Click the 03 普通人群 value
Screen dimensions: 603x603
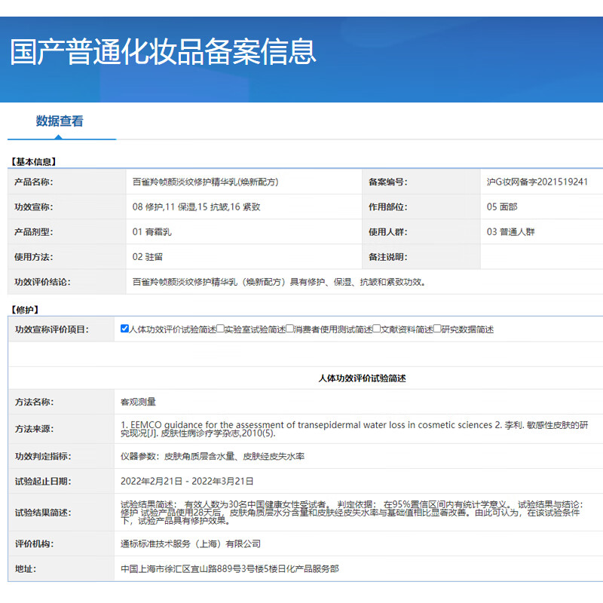click(x=511, y=232)
